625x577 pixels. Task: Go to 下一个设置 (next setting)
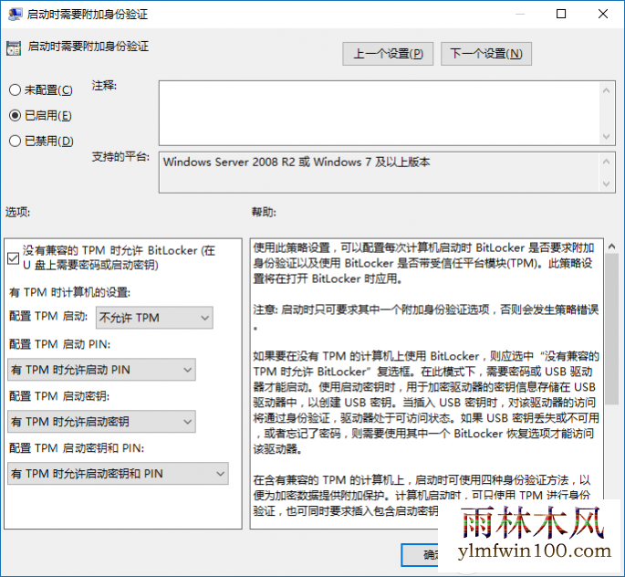pyautogui.click(x=486, y=54)
